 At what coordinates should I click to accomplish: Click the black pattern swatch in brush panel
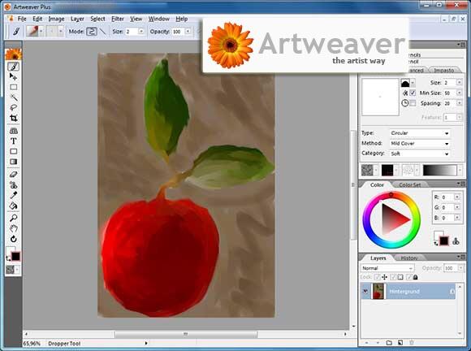(387, 170)
